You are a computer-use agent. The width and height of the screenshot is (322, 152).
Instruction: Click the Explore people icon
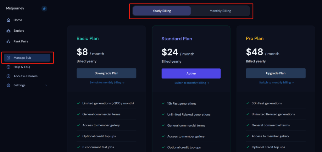click(x=8, y=31)
